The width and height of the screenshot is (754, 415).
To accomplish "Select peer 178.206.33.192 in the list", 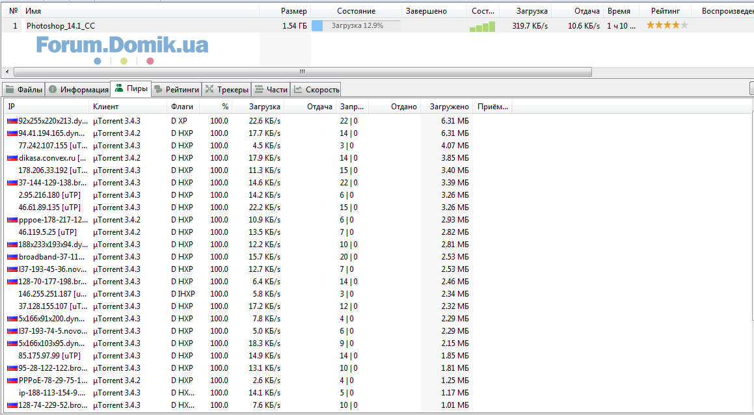I will click(x=53, y=170).
